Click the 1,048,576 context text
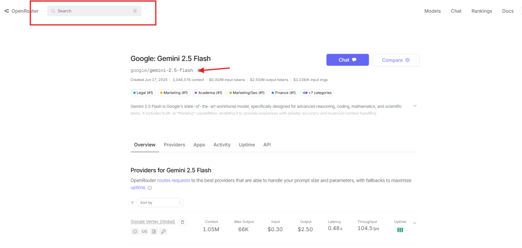The height and width of the screenshot is (248, 522). tap(188, 80)
